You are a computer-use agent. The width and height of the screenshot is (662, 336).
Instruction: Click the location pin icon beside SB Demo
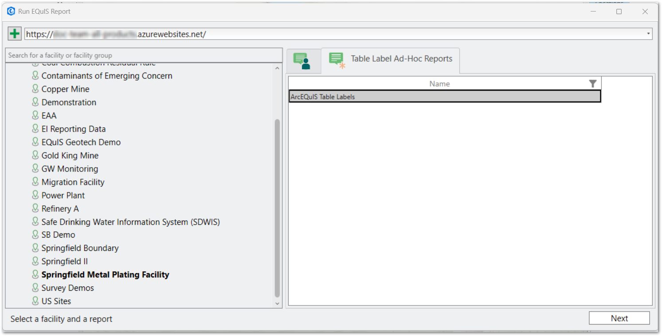point(35,234)
